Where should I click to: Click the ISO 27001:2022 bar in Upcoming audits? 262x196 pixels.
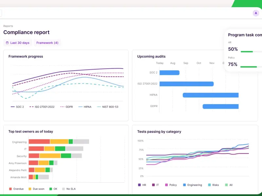186,84
